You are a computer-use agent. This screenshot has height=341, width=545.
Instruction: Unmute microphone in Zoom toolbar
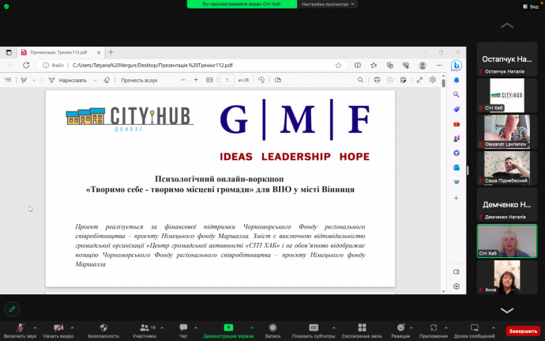point(21,331)
